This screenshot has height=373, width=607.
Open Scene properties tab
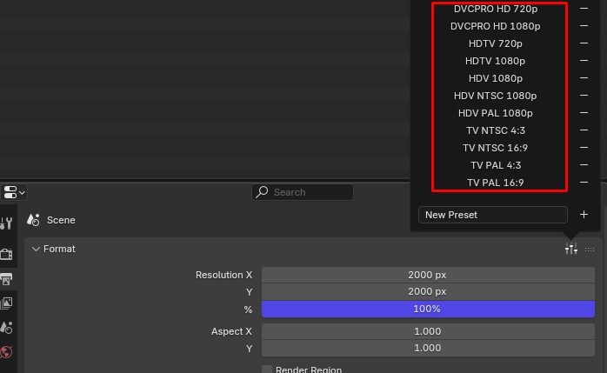coord(6,328)
